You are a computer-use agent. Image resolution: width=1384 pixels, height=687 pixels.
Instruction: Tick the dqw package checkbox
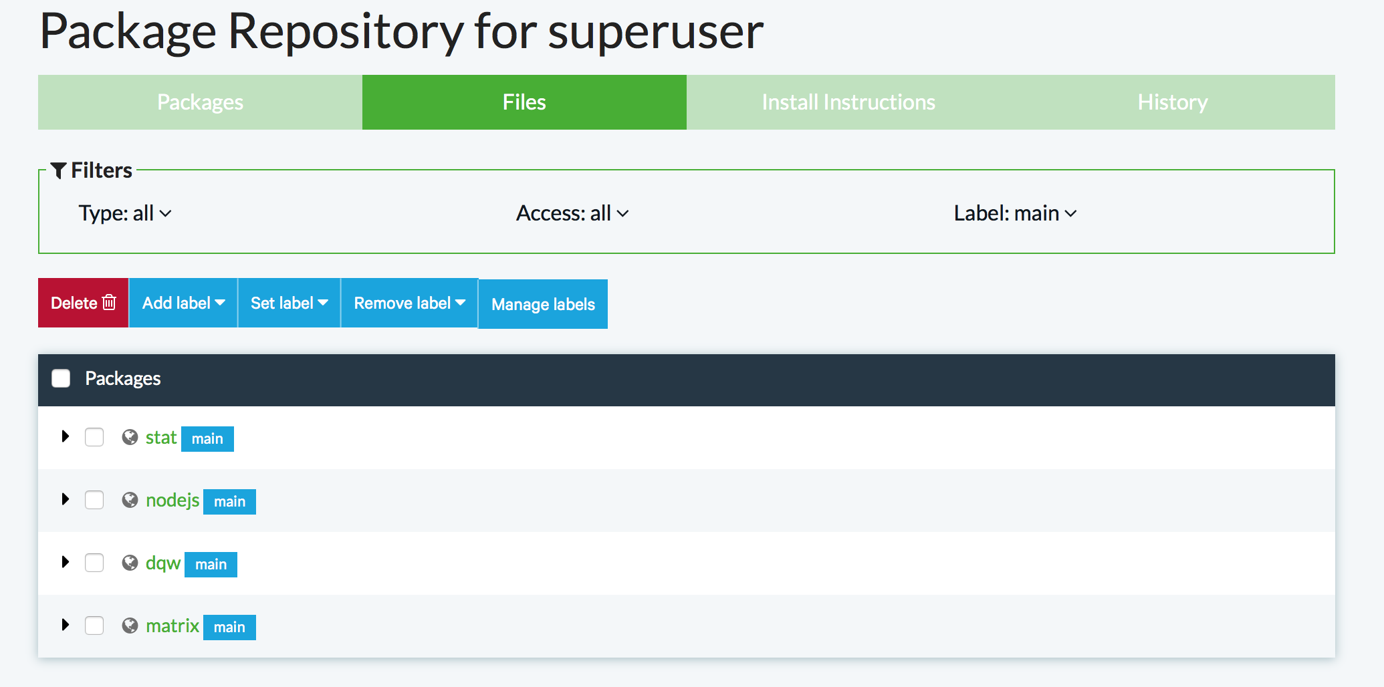click(94, 563)
